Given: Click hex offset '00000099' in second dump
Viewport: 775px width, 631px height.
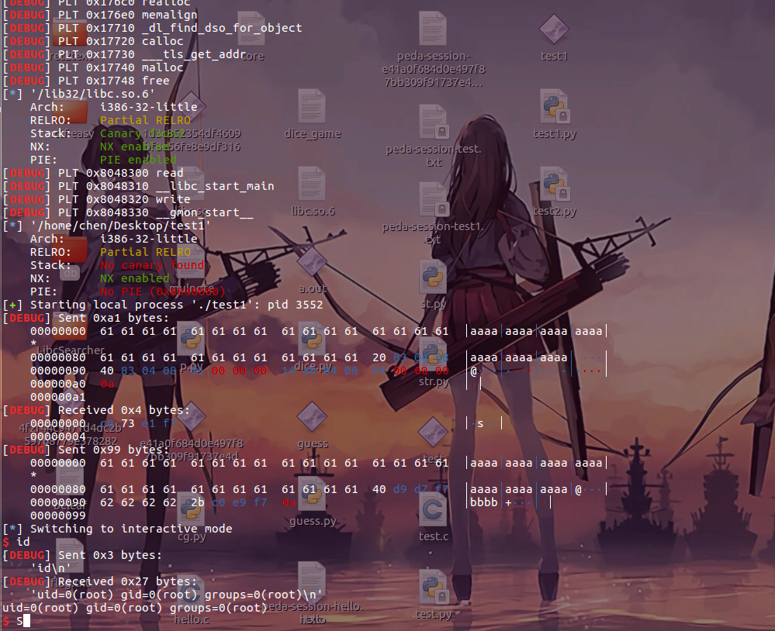Looking at the screenshot, I should pos(58,515).
